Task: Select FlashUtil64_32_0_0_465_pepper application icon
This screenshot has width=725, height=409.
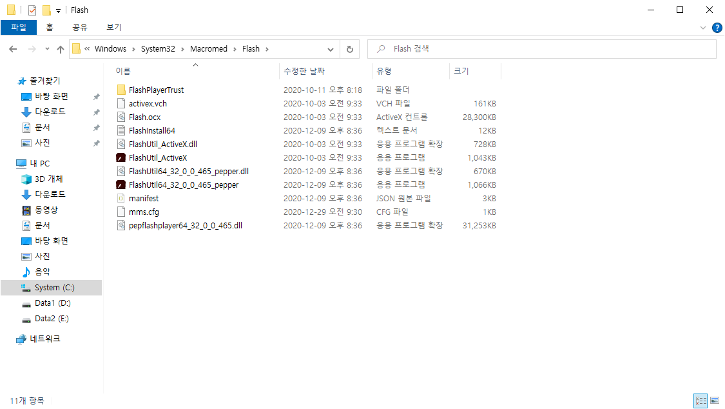Action: click(121, 185)
